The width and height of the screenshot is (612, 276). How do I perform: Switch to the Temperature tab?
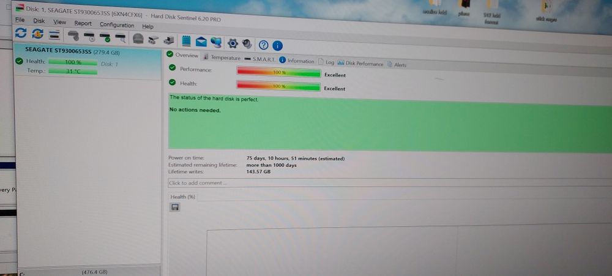pyautogui.click(x=222, y=58)
